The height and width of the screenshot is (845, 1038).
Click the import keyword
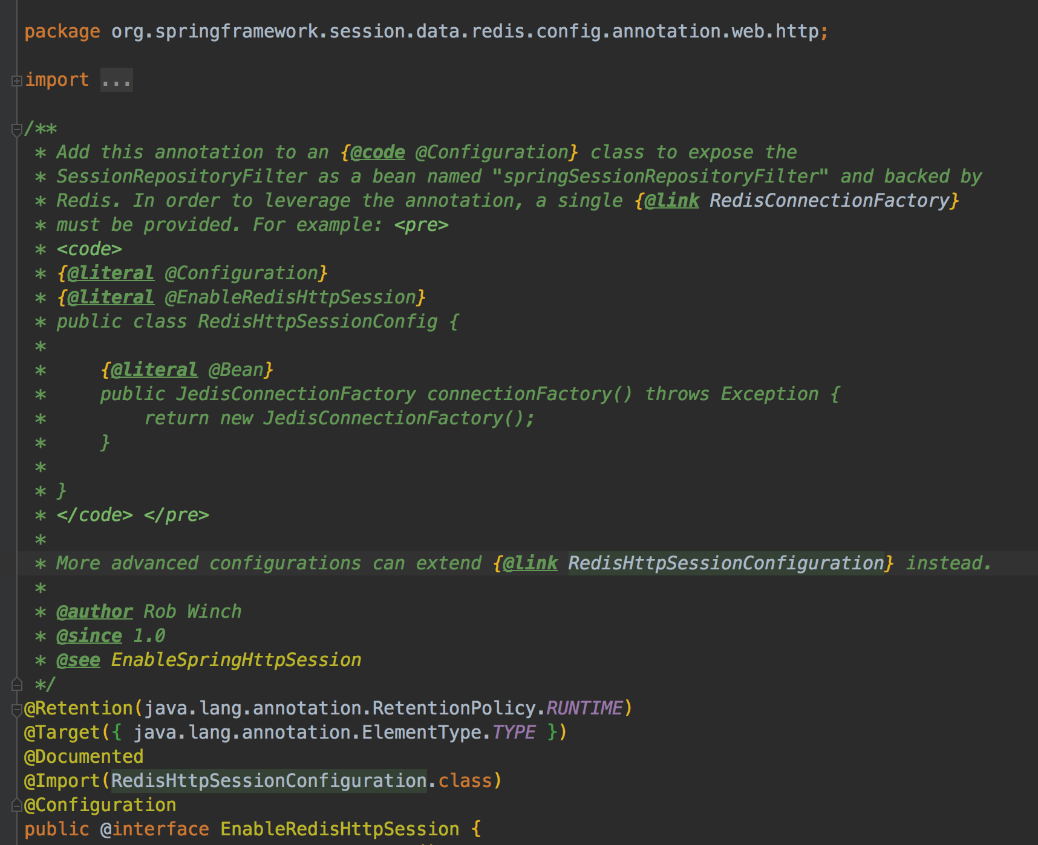coord(57,80)
